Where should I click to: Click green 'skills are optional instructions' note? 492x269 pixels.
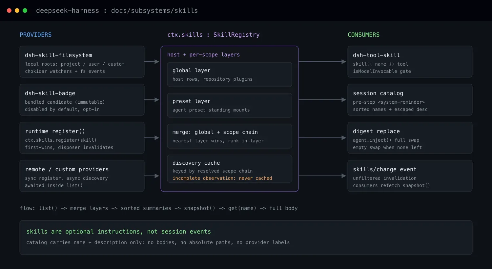(119, 232)
